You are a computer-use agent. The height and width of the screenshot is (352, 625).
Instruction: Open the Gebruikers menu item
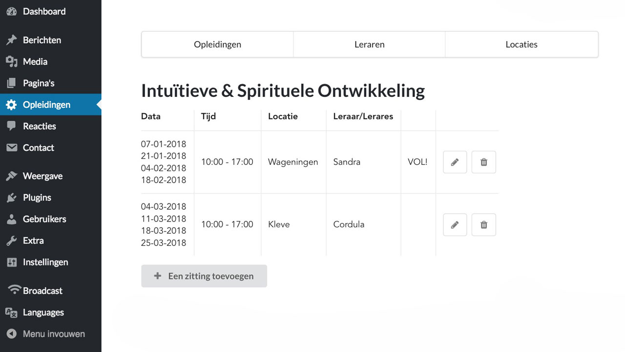[44, 219]
